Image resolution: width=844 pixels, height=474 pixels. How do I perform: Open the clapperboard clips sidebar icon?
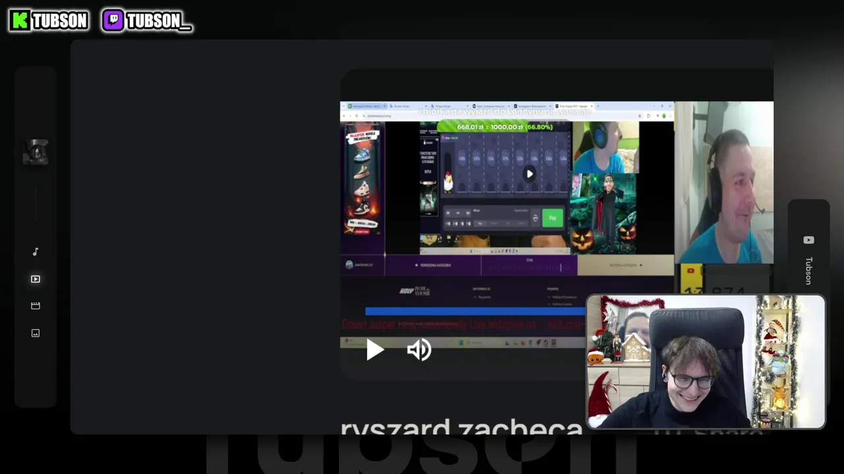[x=36, y=305]
